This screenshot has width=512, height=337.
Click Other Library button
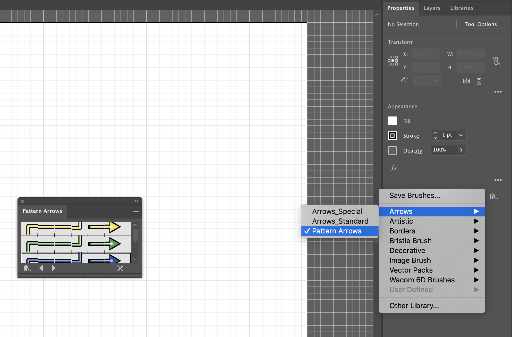[x=414, y=305]
